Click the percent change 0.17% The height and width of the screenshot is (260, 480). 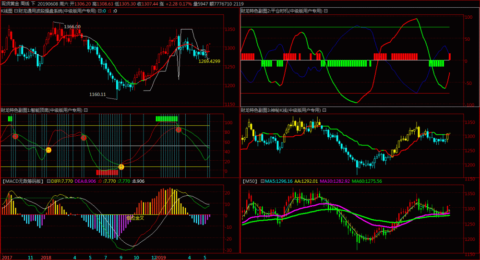185,4
